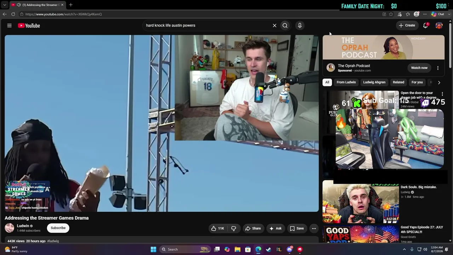This screenshot has width=453, height=255.
Task: Open the Dark Souls. Big mistake. title
Action: [x=419, y=187]
